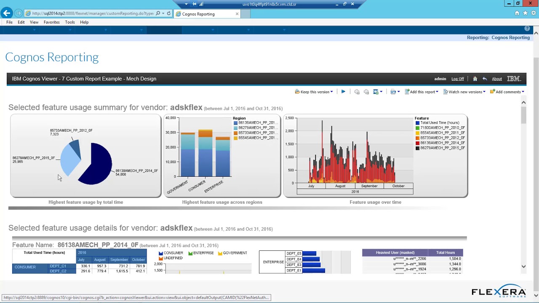
Task: Click the address bar URL field
Action: 93,13
